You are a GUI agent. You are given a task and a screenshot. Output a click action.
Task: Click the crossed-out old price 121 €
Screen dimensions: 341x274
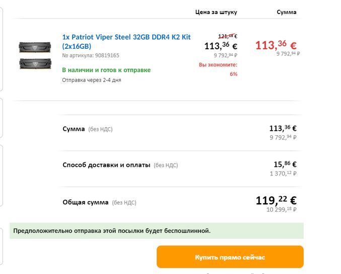point(227,36)
